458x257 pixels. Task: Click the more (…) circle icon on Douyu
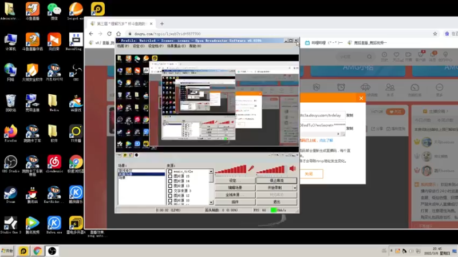pyautogui.click(x=439, y=87)
